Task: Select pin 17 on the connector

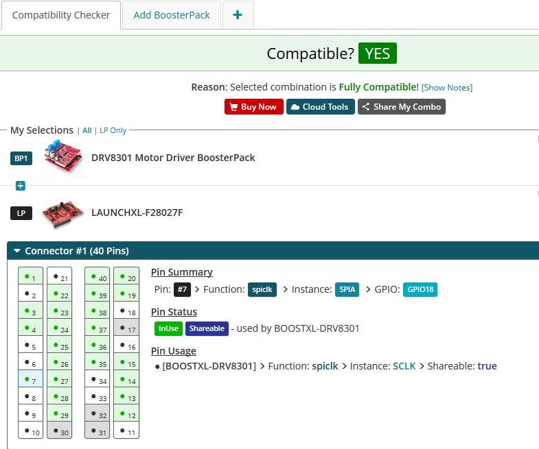Action: point(126,328)
